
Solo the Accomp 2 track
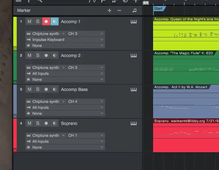[x=38, y=55]
